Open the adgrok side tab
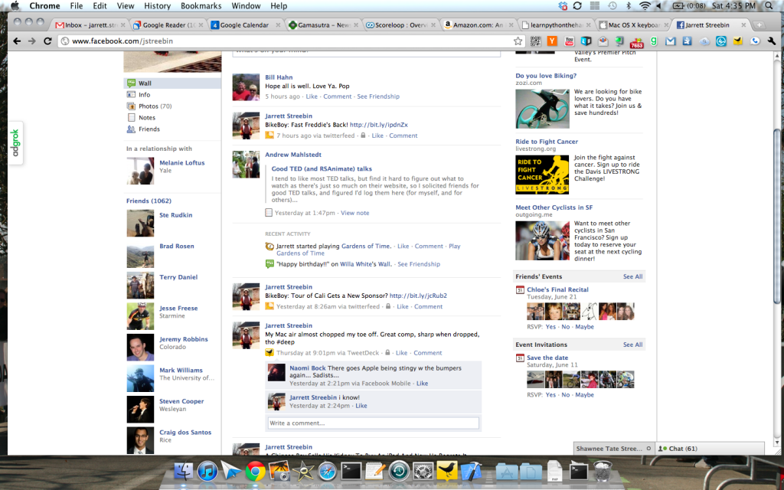The width and height of the screenshot is (784, 490). [x=15, y=143]
